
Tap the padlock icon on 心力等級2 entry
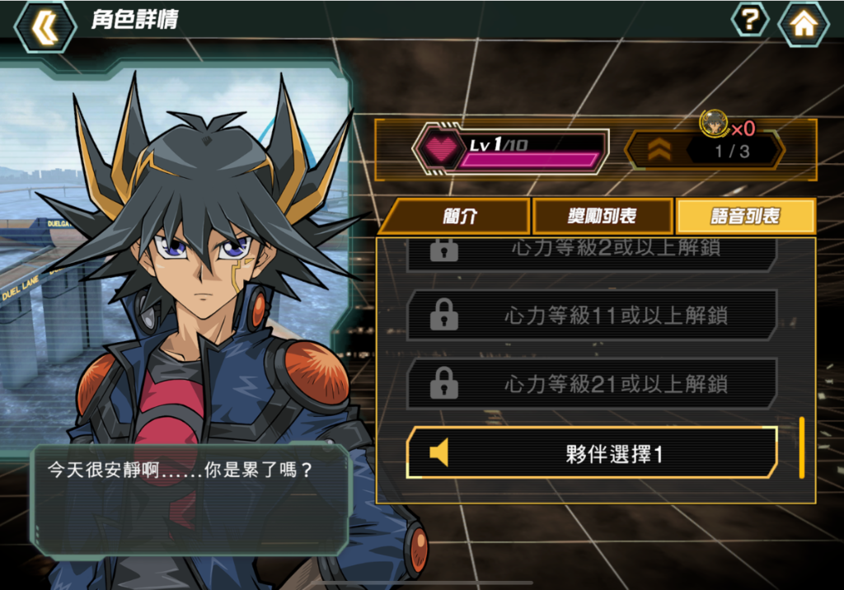click(444, 251)
